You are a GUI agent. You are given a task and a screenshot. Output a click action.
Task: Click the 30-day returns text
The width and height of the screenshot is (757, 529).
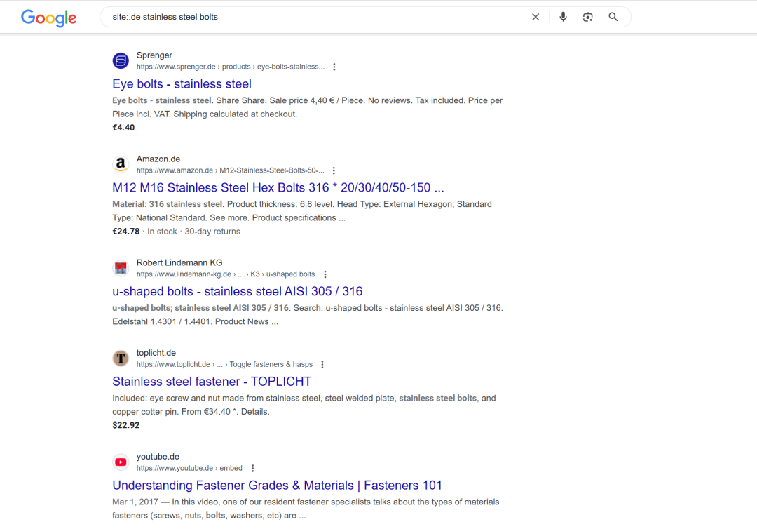click(212, 232)
